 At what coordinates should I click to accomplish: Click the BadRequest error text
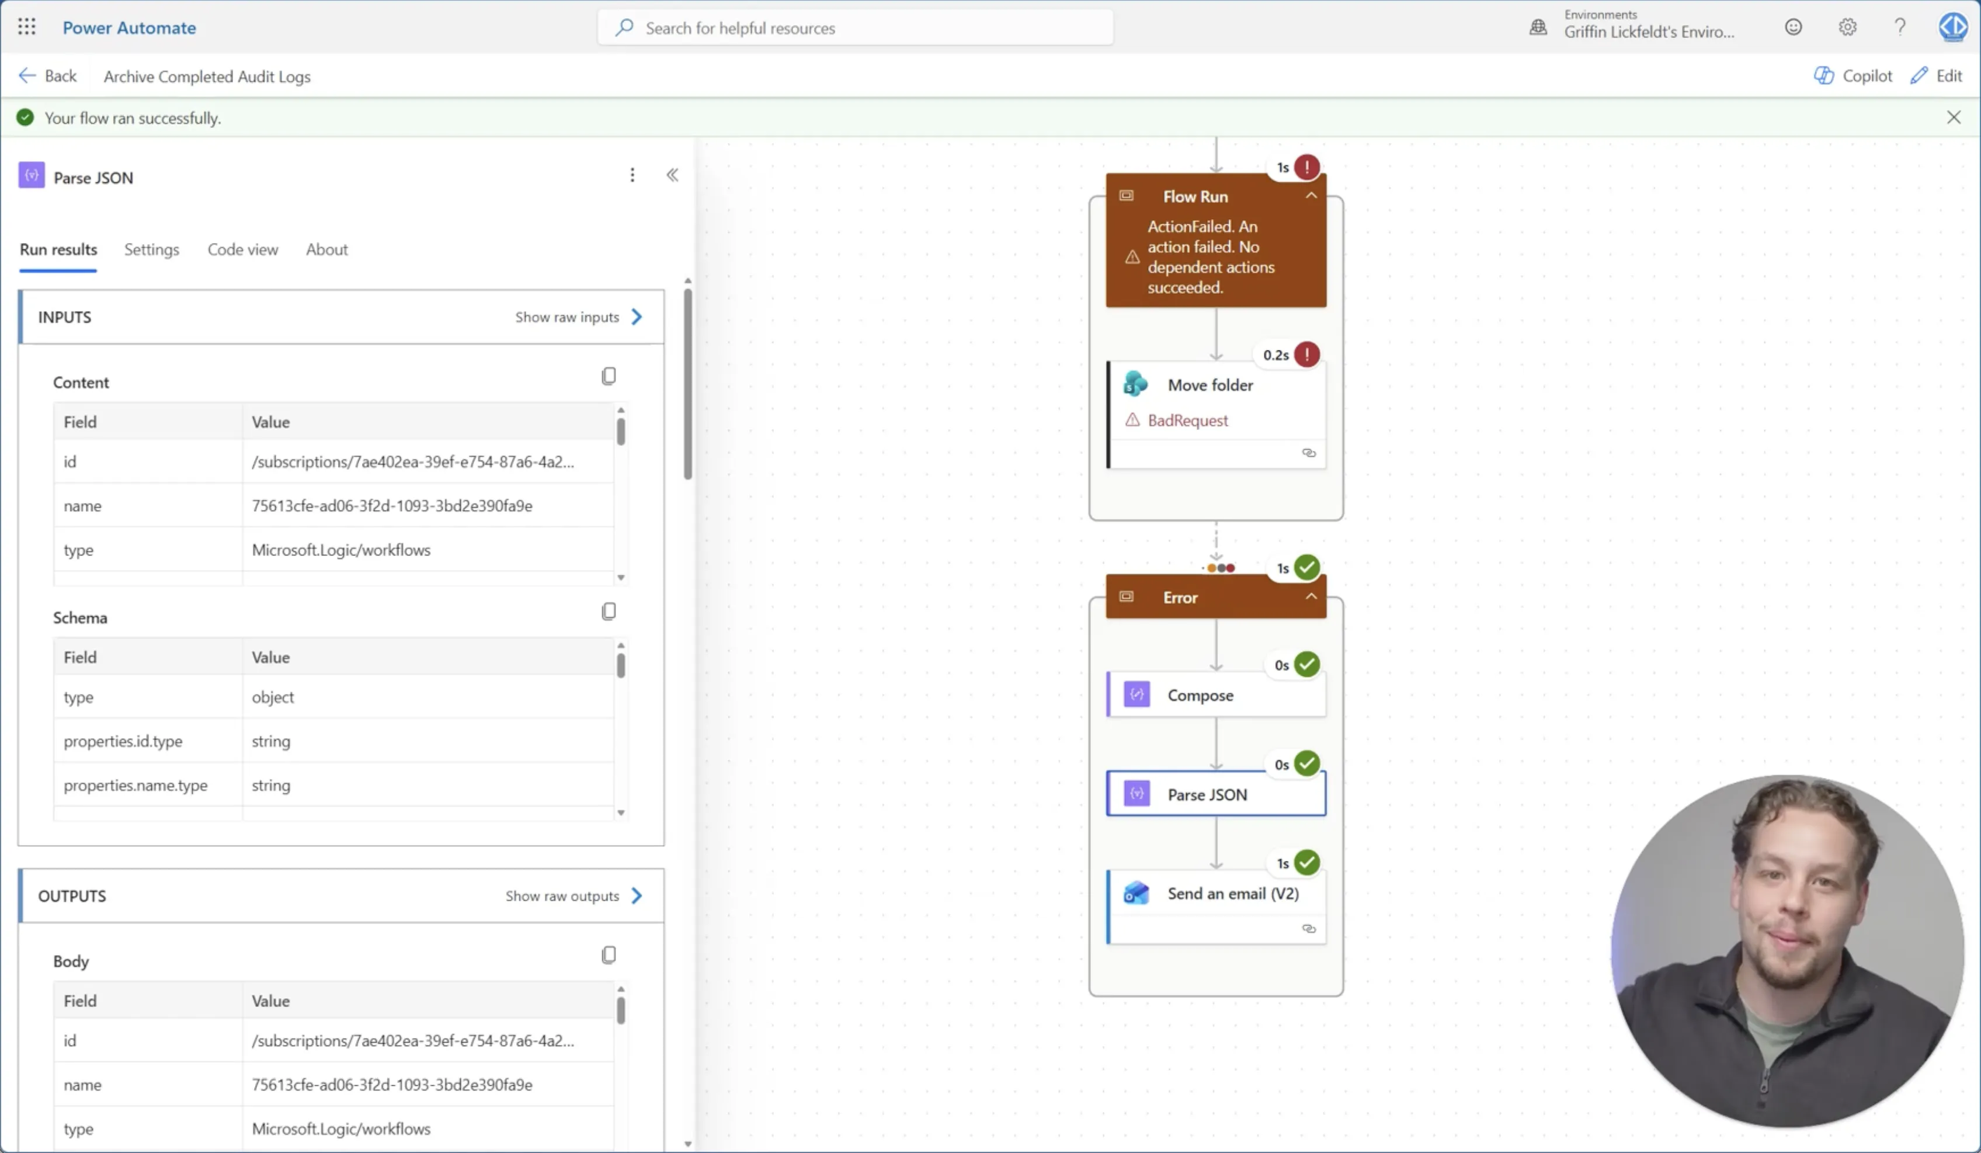coord(1188,421)
